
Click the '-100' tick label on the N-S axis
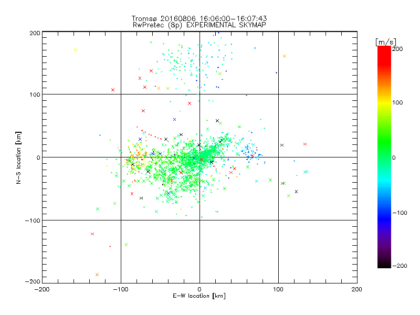33,220
